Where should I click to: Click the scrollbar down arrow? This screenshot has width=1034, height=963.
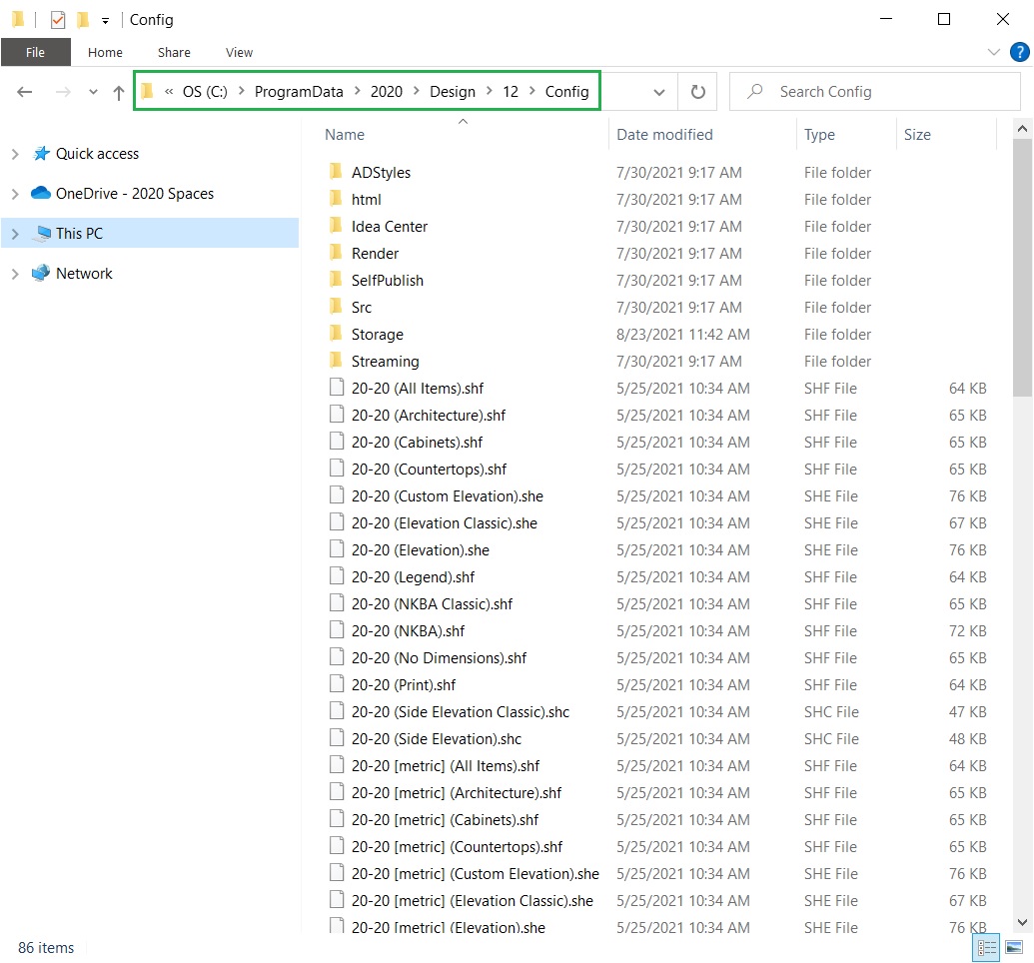[x=1022, y=923]
